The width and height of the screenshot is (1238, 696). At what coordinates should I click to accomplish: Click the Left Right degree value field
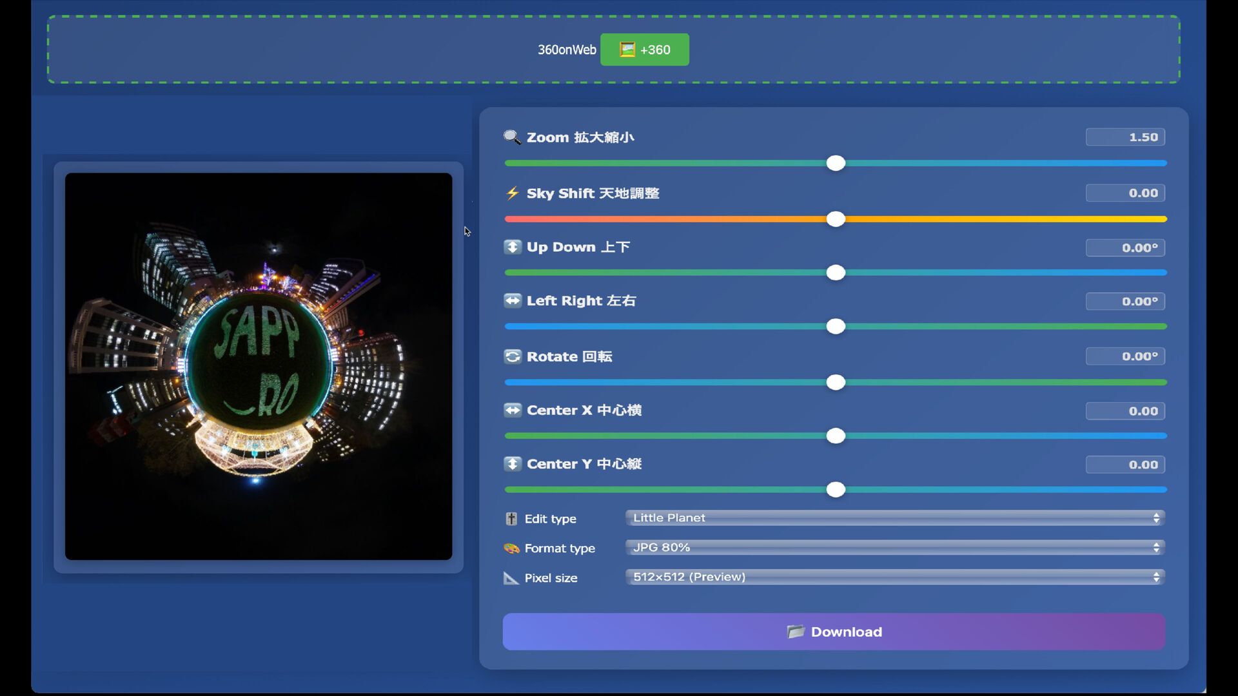(x=1125, y=302)
